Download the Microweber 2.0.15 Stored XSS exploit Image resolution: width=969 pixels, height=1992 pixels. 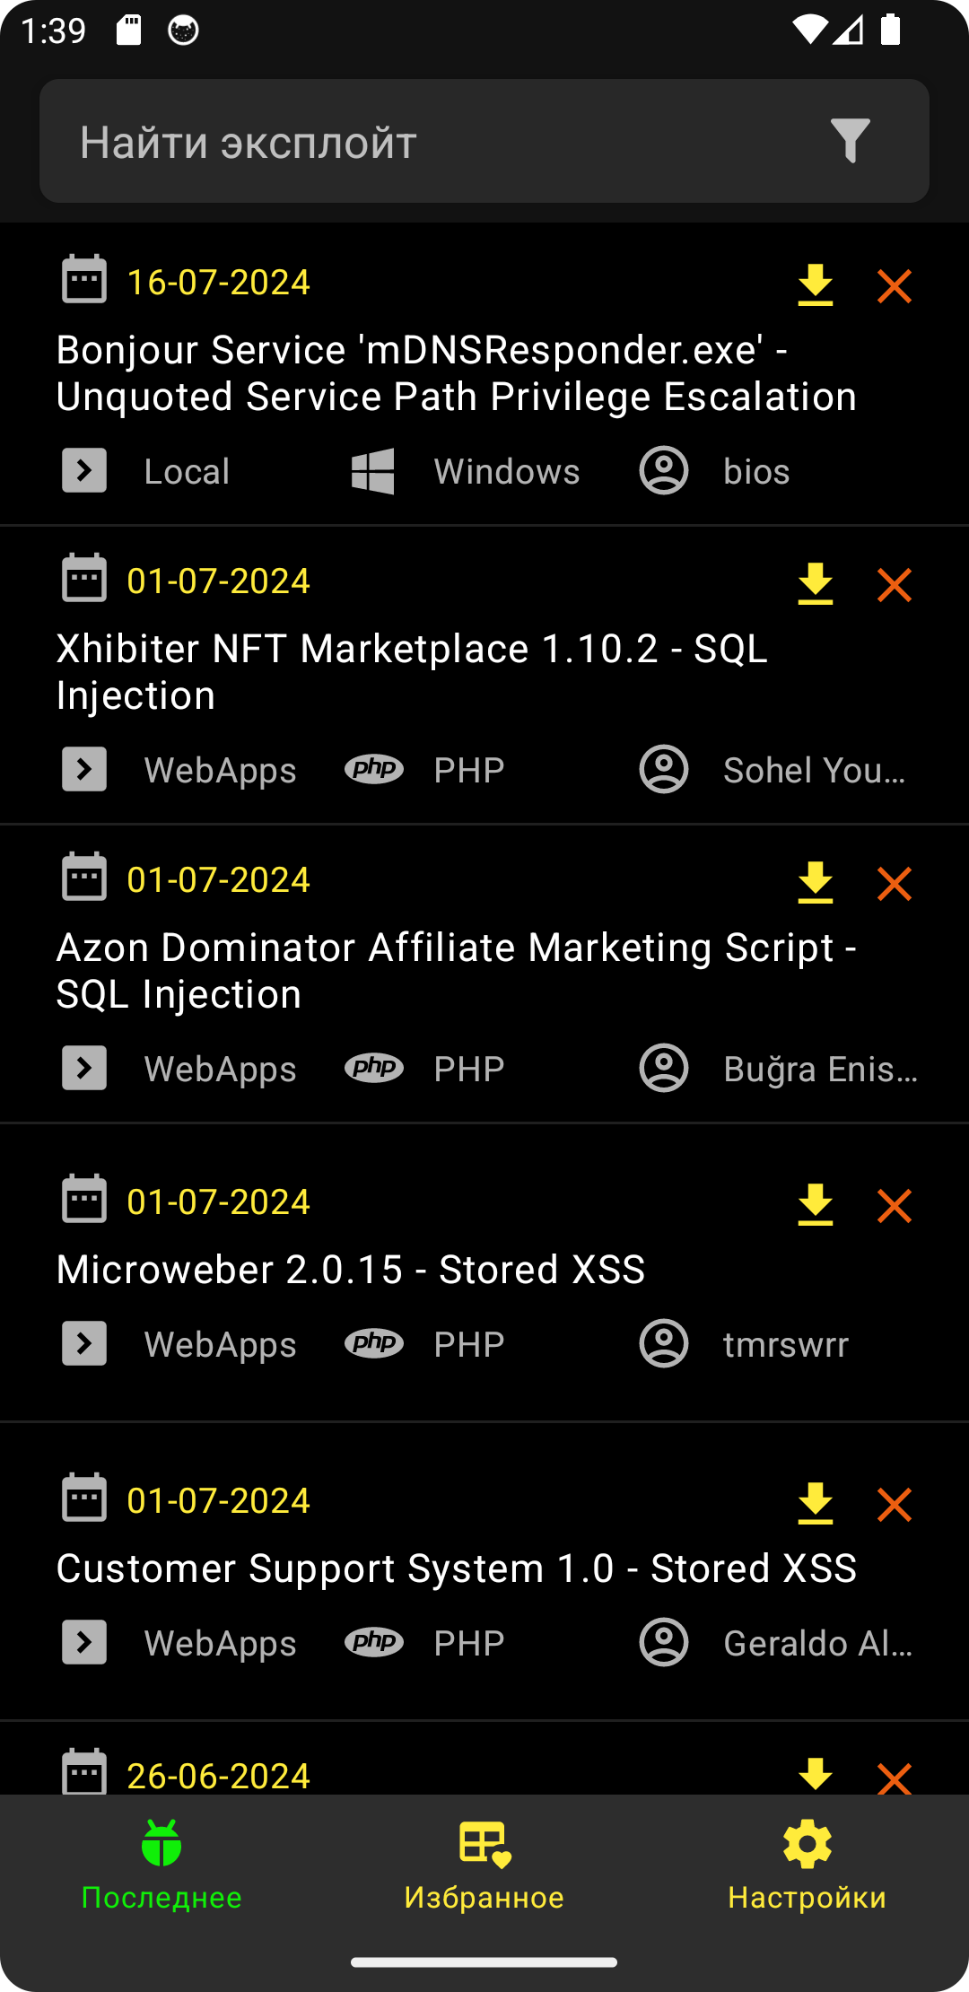(x=815, y=1205)
